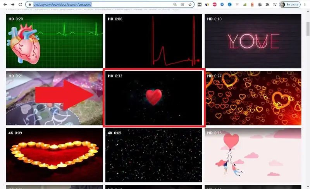This screenshot has height=189, width=310.
Task: Open the media control playlist icon
Action: pos(275,4)
